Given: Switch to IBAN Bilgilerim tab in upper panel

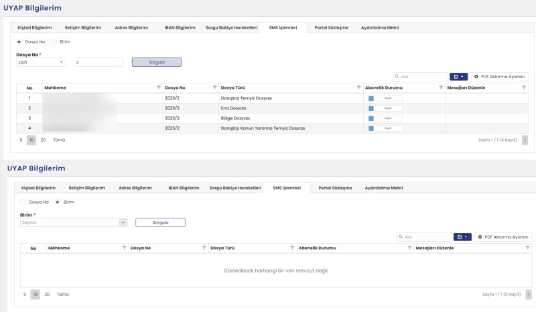Looking at the screenshot, I should (180, 27).
